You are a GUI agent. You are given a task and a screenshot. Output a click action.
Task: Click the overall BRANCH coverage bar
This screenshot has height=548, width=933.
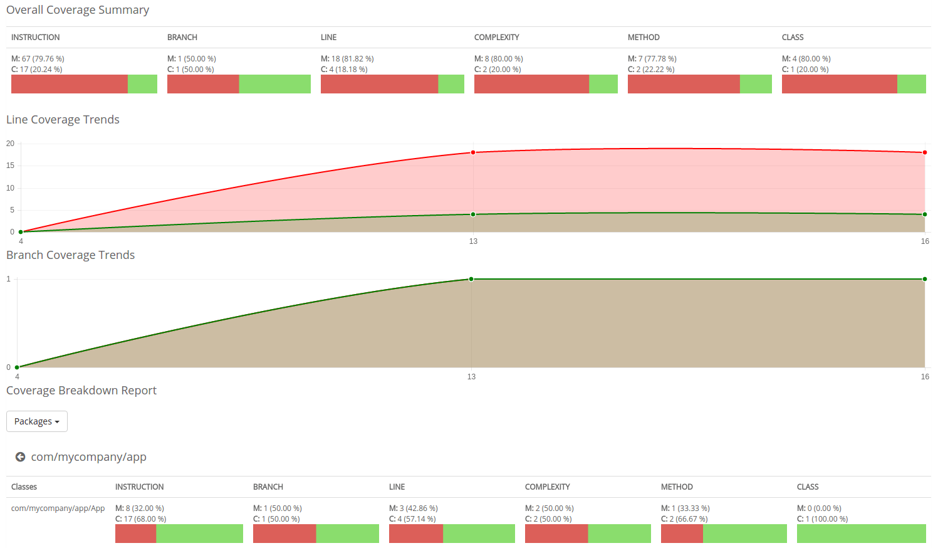(239, 84)
